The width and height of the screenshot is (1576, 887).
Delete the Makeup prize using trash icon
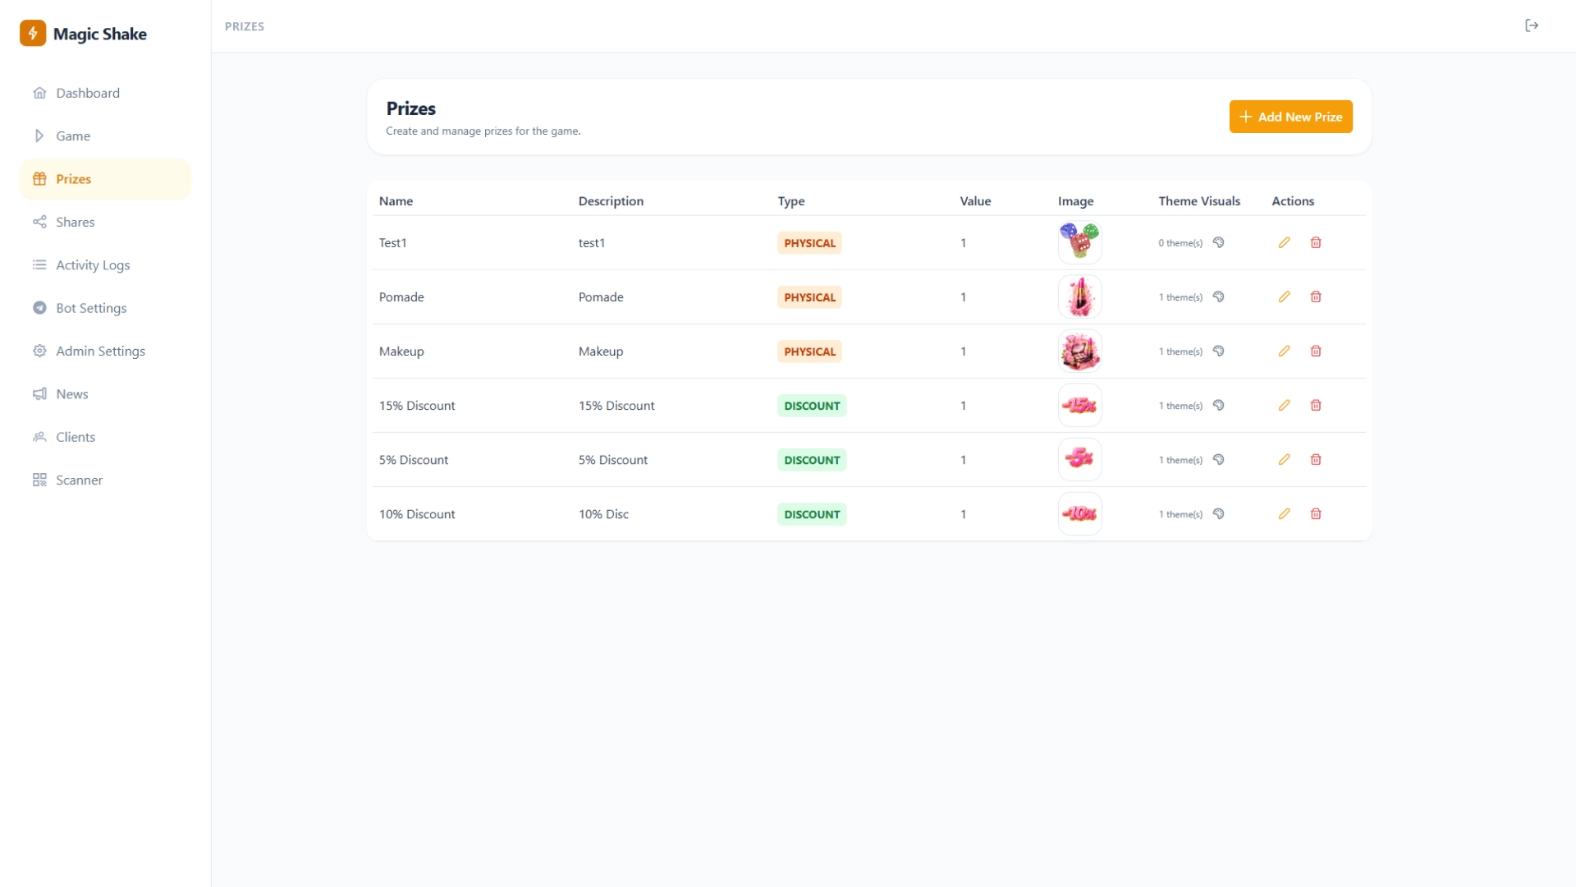tap(1316, 352)
